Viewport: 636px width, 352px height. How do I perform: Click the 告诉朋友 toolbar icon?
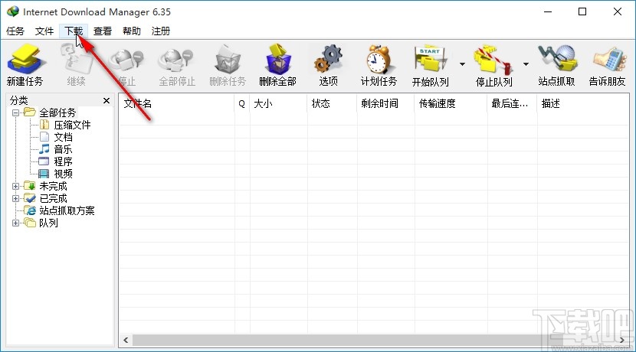[607, 65]
